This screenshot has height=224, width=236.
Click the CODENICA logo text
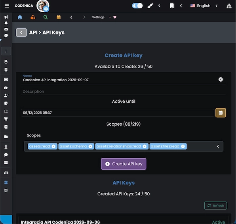[x=24, y=6]
